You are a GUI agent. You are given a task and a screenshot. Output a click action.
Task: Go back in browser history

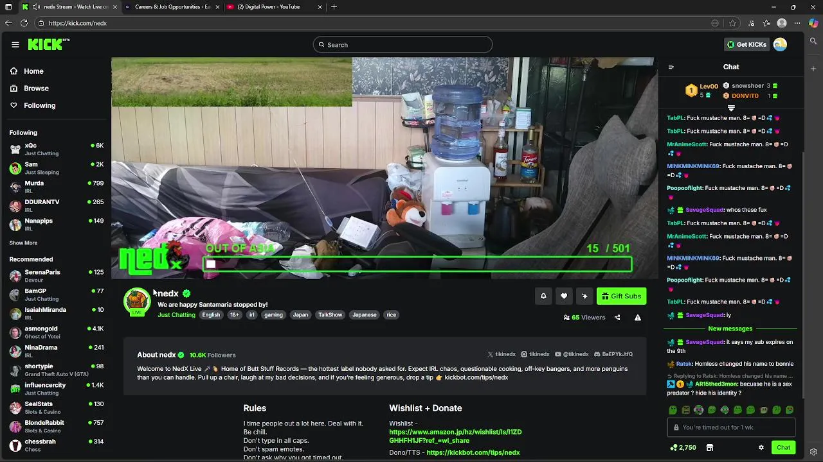pyautogui.click(x=8, y=23)
